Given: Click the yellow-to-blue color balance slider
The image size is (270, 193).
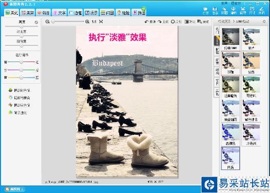Looking at the screenshot, I should [x=21, y=78].
